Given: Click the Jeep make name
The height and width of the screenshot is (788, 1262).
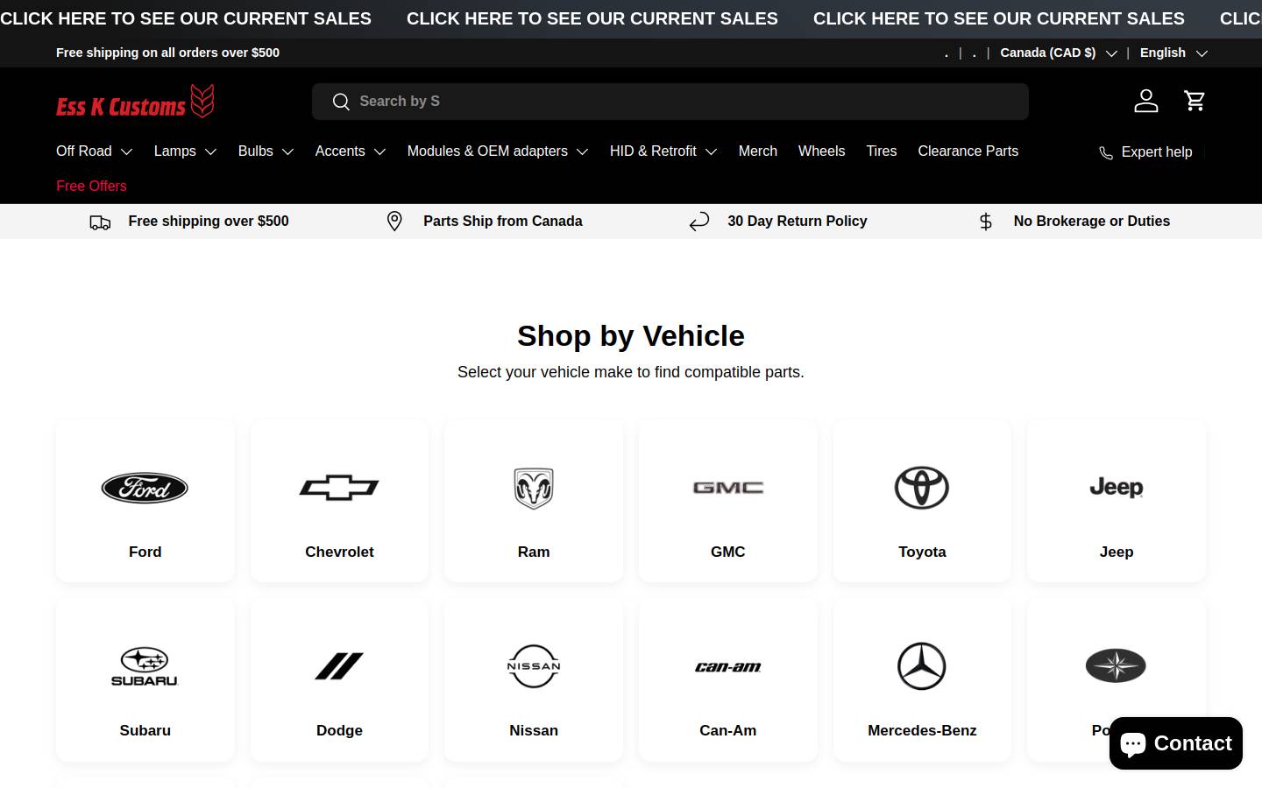Looking at the screenshot, I should pos(1117,552).
